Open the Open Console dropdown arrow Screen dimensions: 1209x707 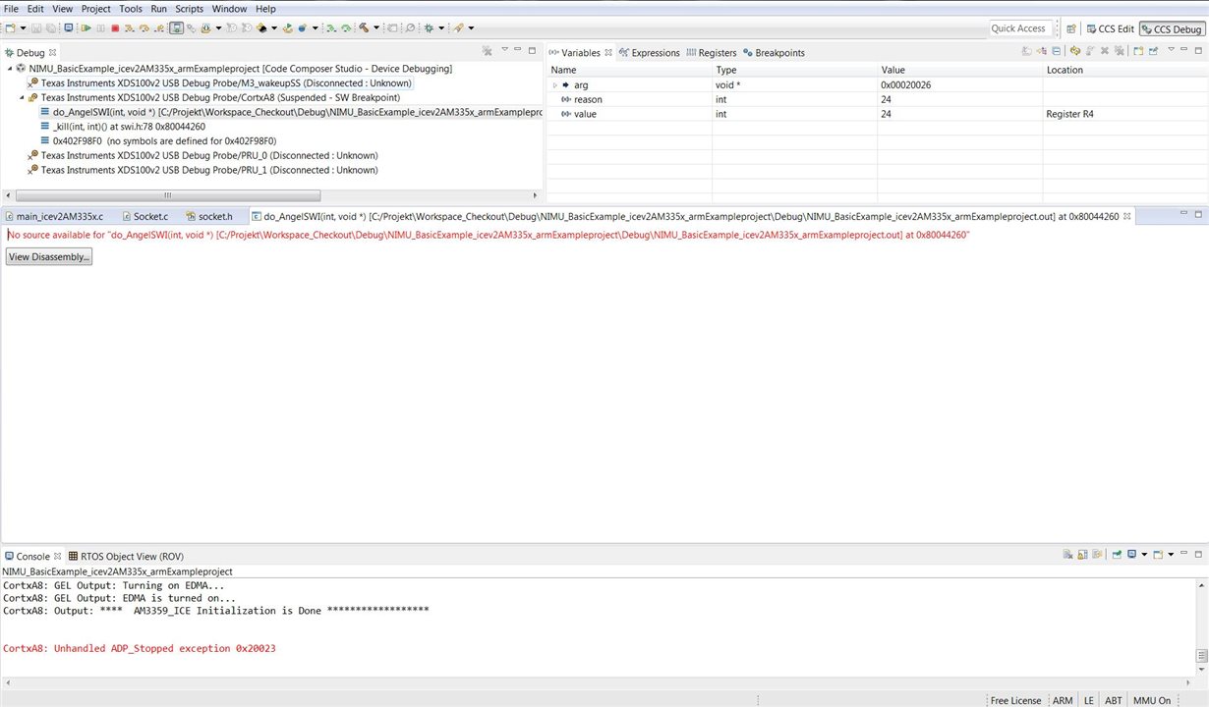(x=1171, y=555)
